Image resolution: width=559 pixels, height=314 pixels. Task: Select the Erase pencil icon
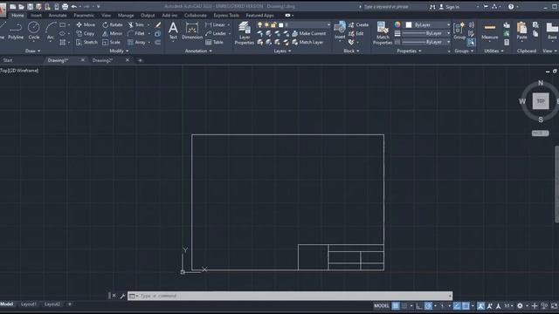tap(158, 24)
